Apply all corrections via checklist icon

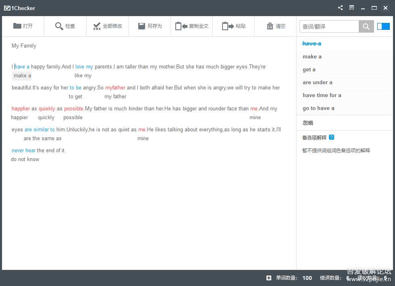97,26
